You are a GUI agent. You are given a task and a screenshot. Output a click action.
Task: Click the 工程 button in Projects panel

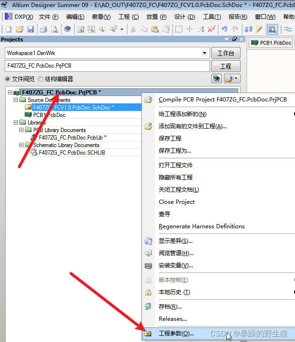(226, 66)
